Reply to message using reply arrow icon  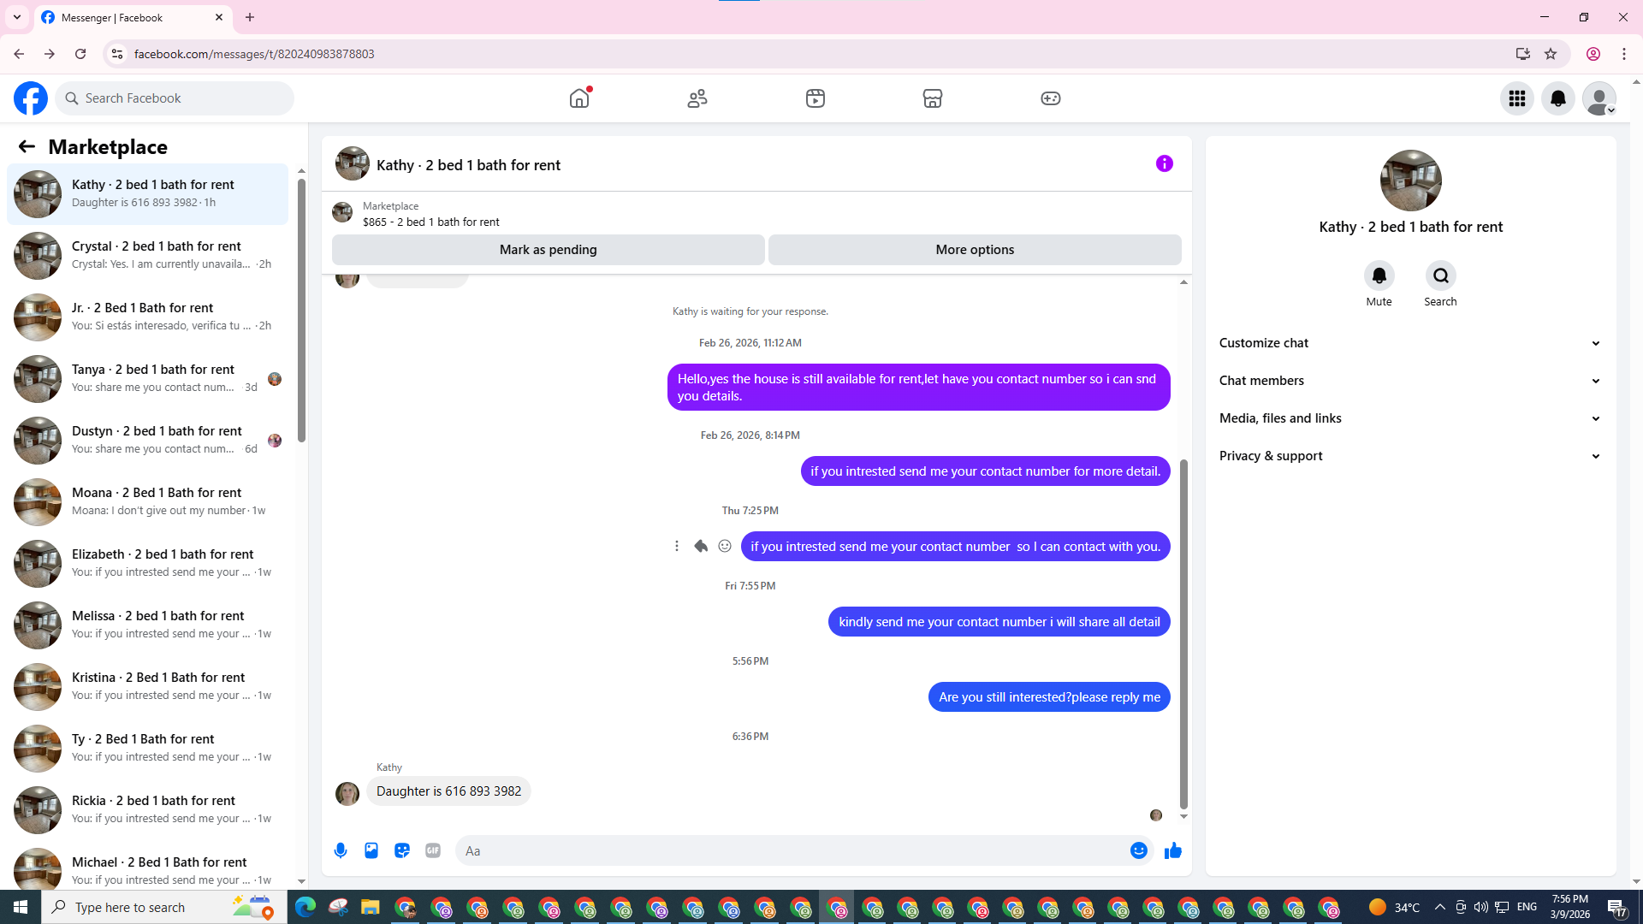pyautogui.click(x=701, y=546)
